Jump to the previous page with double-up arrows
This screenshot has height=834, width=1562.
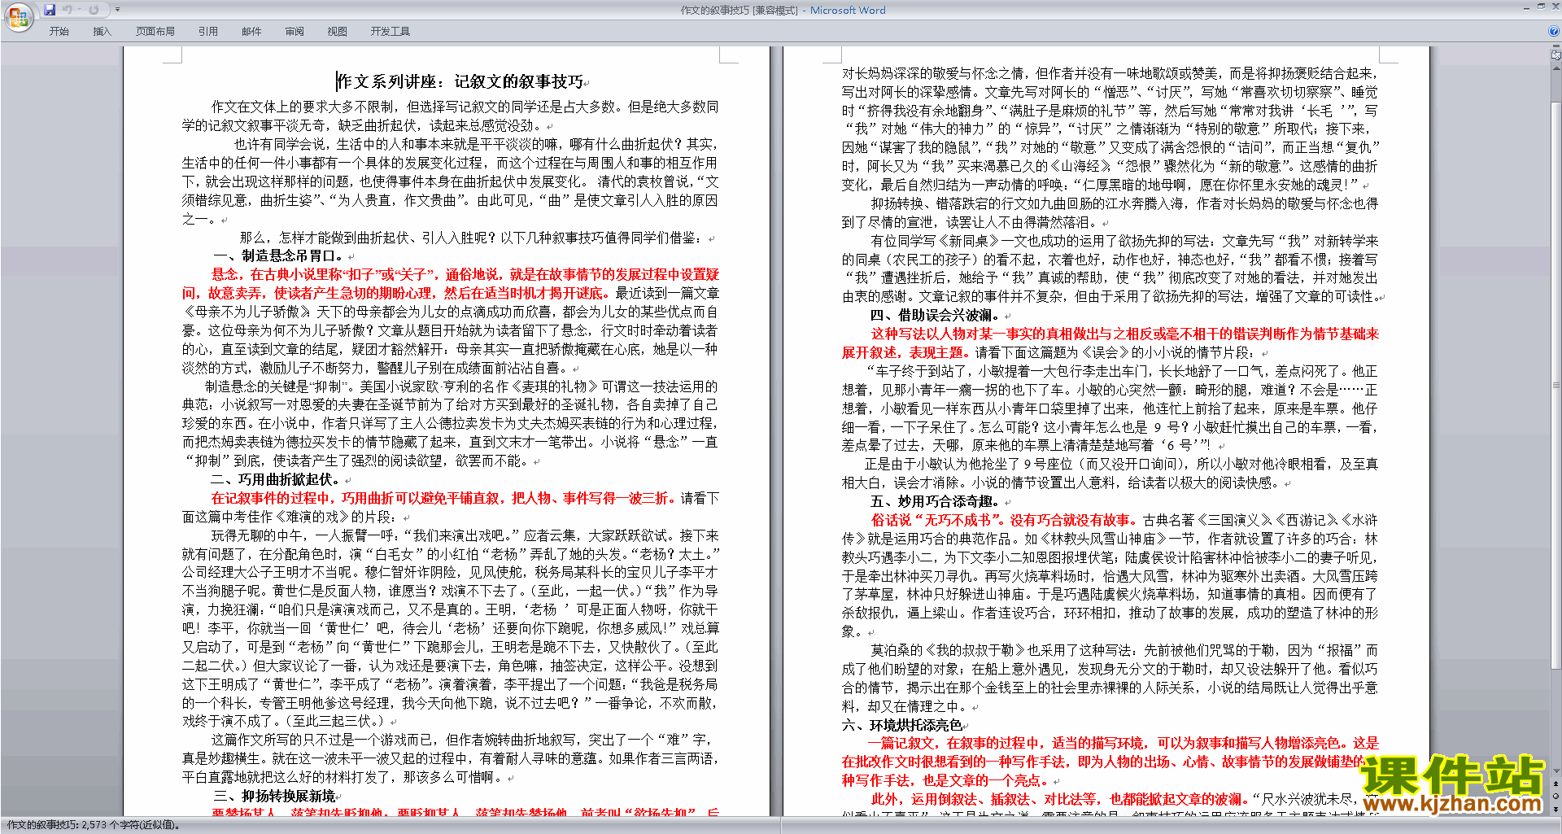(x=1556, y=784)
